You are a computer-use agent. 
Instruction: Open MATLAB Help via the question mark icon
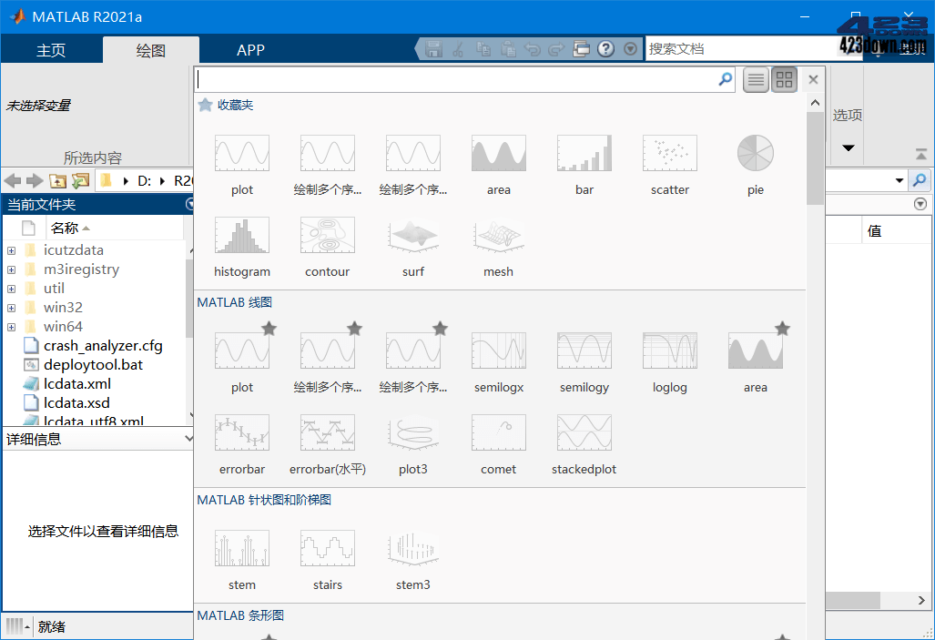605,49
